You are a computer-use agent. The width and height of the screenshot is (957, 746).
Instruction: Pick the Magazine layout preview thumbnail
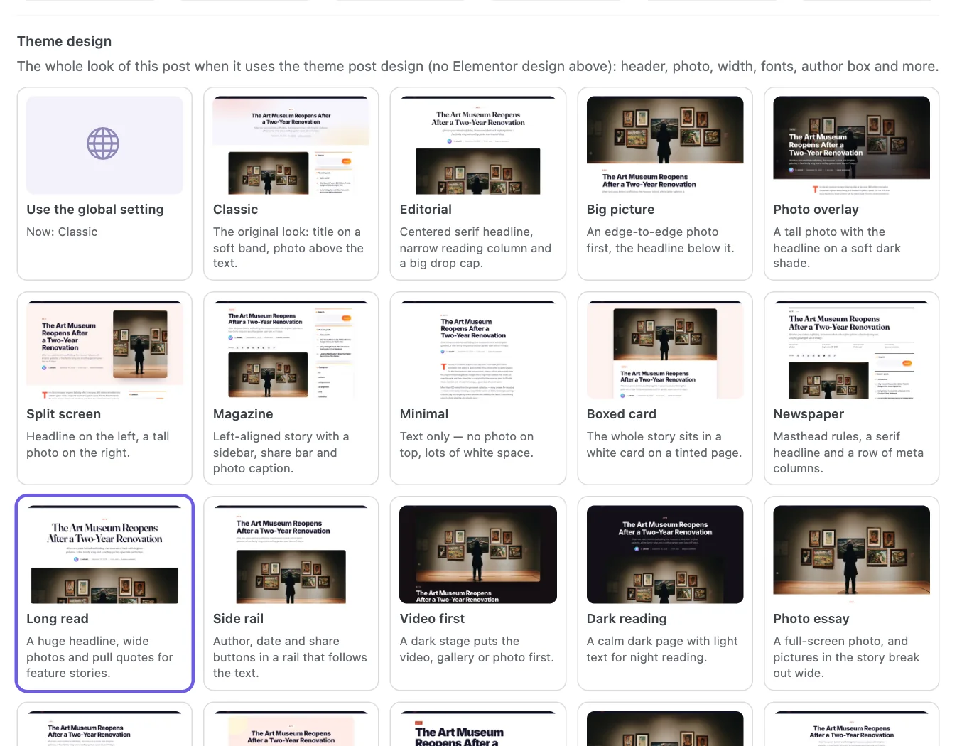point(291,350)
